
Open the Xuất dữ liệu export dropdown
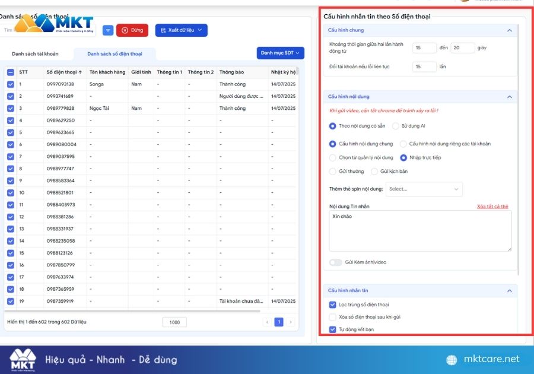click(181, 30)
